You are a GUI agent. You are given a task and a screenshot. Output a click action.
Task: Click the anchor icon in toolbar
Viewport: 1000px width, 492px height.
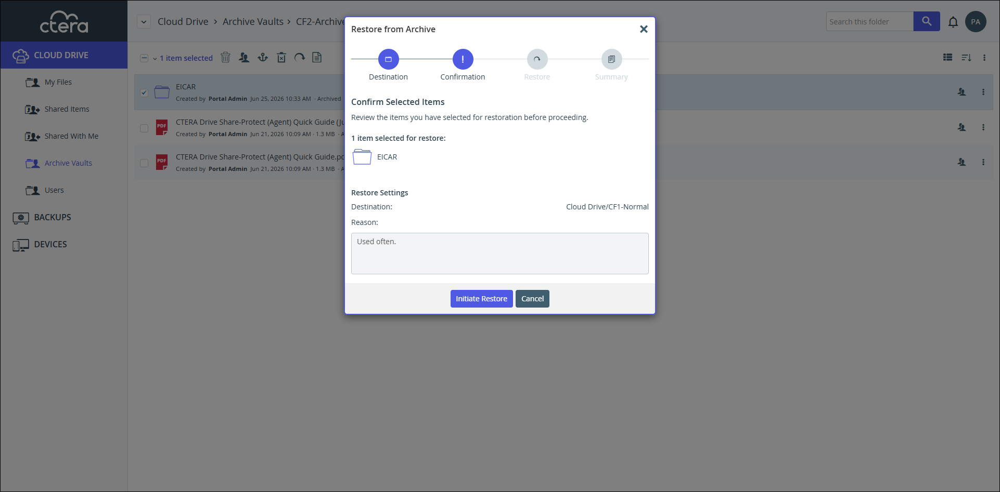pyautogui.click(x=263, y=58)
